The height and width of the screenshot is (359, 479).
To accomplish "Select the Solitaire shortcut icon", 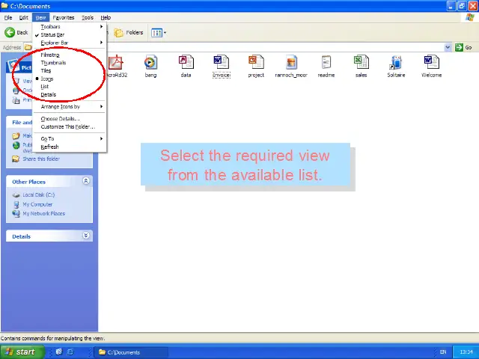I will point(396,62).
